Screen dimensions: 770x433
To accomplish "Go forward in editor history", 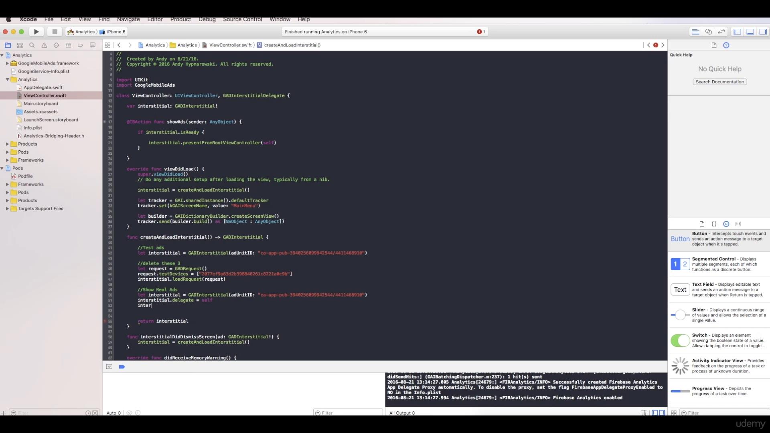I will pos(130,45).
